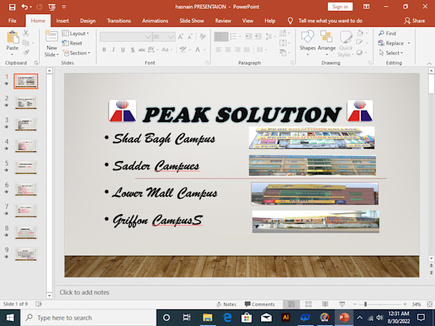Open the Customize Quick Access Toolbar arrow
435x326 pixels.
(x=64, y=7)
